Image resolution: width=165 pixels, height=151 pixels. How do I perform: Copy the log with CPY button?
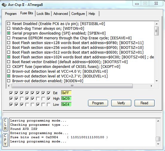5,140
